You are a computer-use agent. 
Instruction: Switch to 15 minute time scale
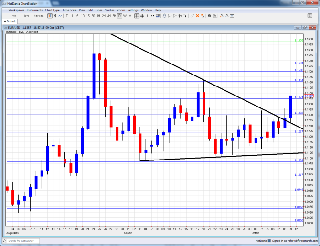88,16
